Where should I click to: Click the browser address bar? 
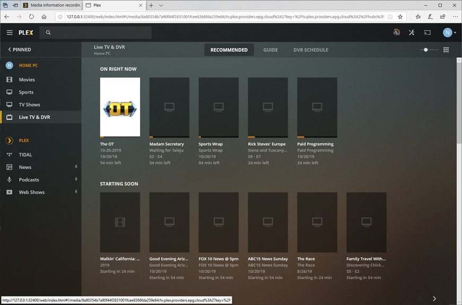[x=225, y=17]
